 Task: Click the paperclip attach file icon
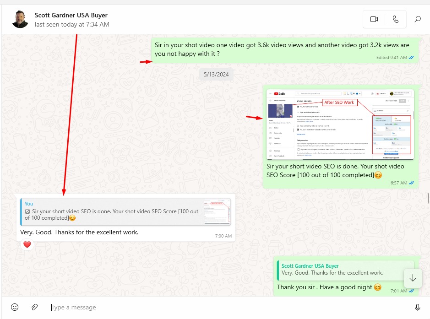click(x=34, y=307)
